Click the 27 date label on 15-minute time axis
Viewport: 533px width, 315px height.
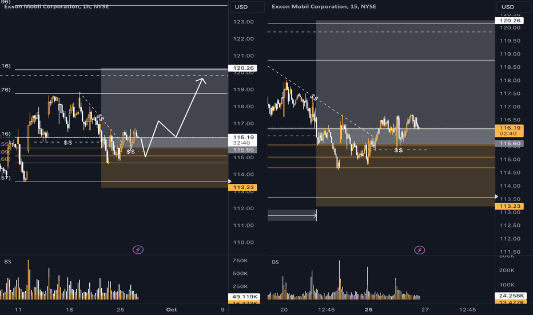pos(425,309)
